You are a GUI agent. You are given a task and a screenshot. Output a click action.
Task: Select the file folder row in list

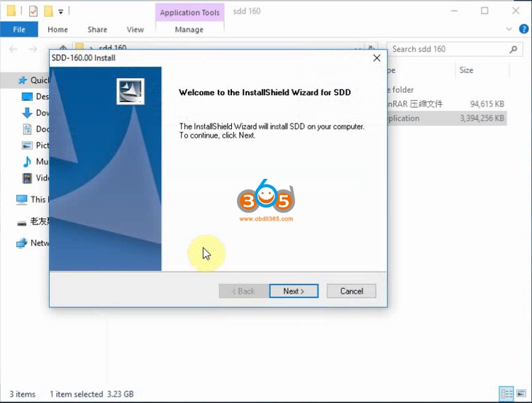(447, 89)
